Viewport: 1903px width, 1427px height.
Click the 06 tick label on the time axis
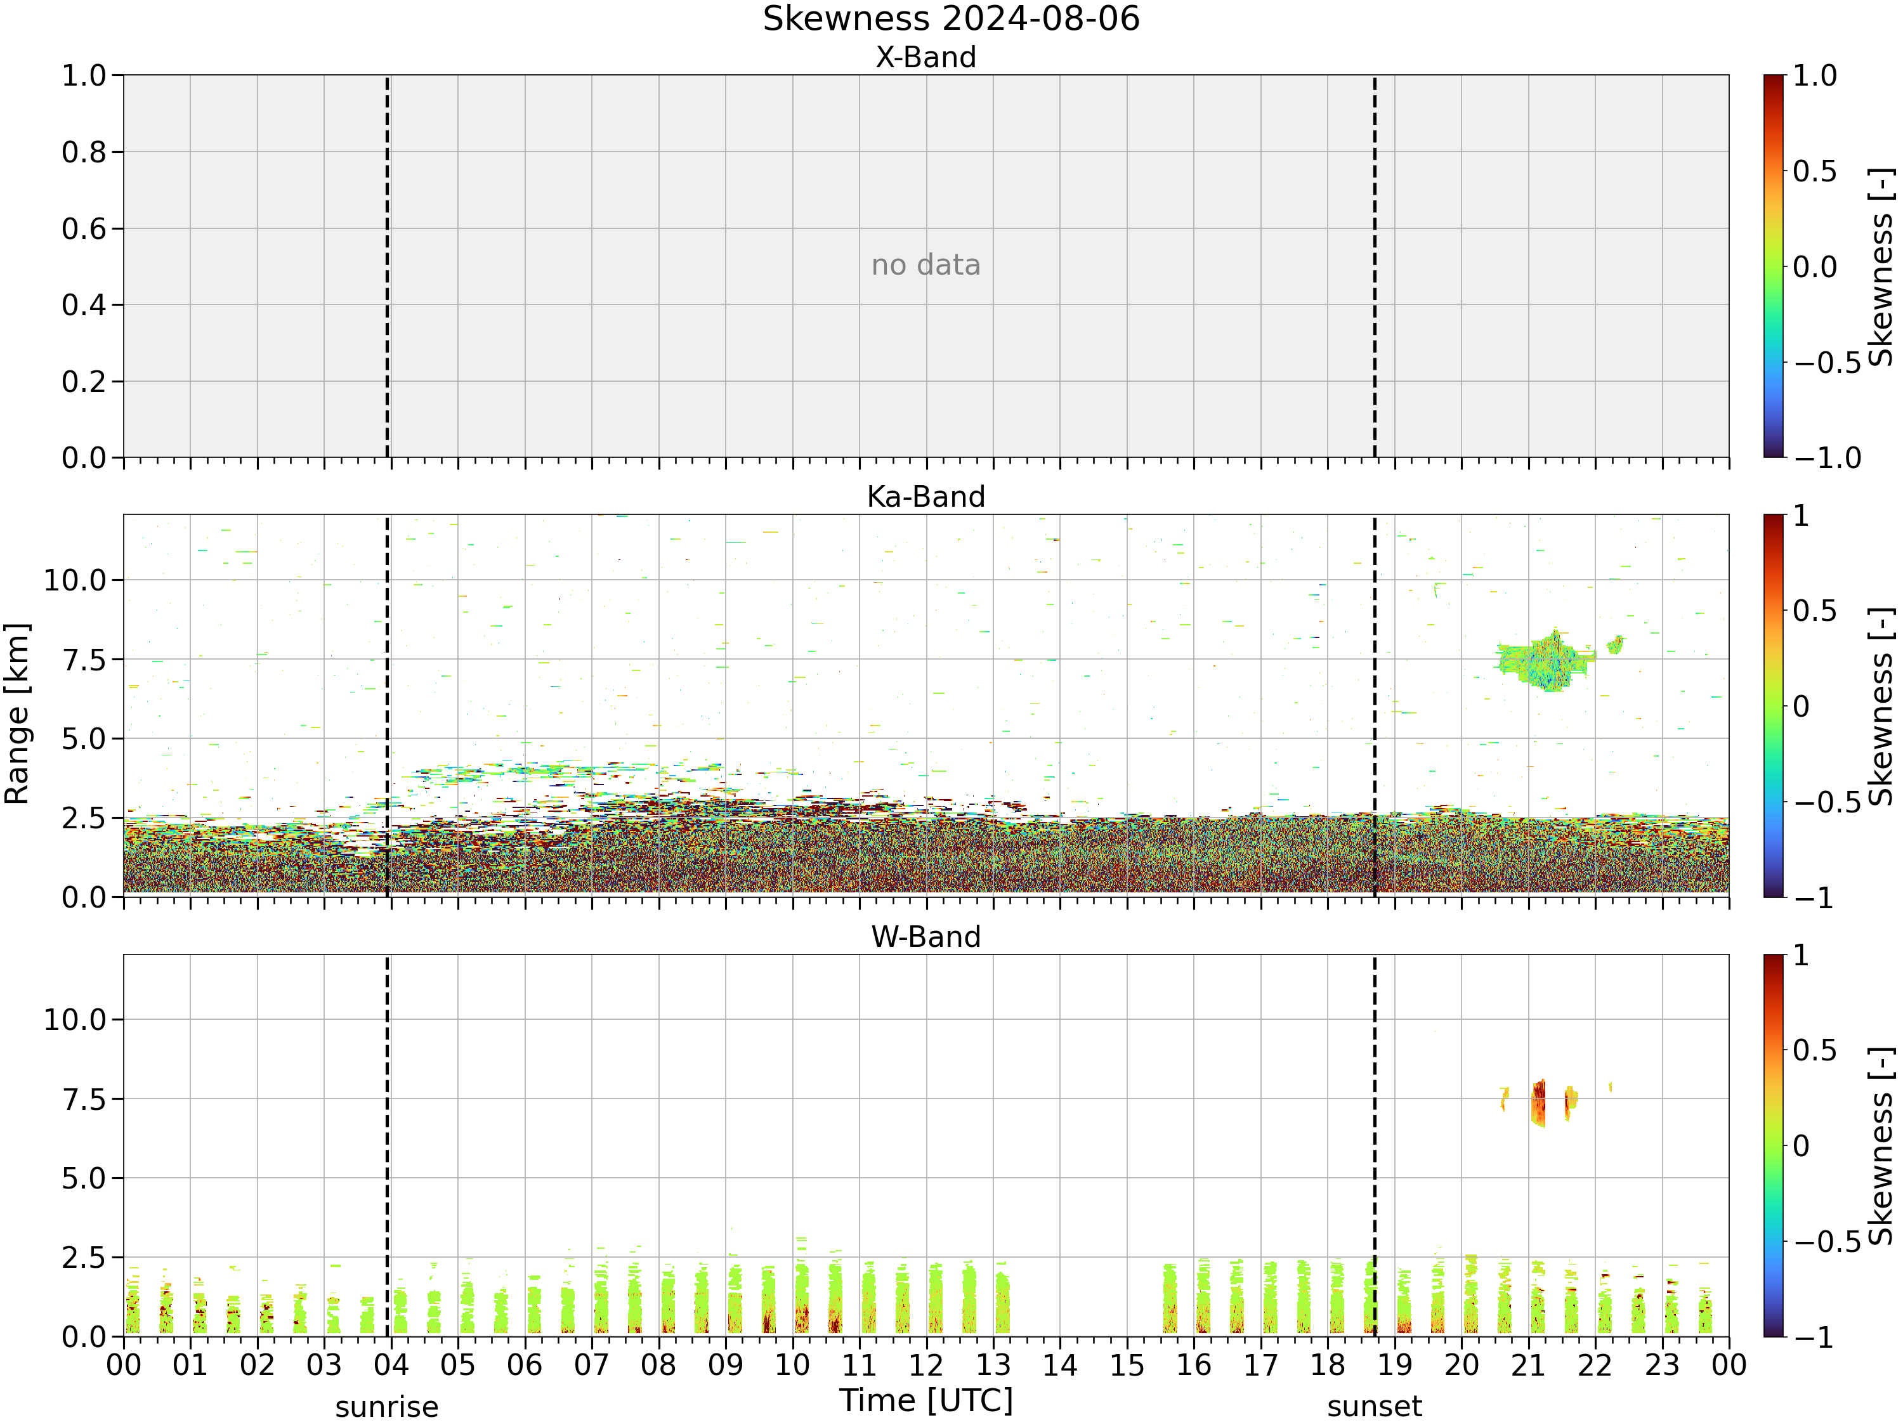525,1365
